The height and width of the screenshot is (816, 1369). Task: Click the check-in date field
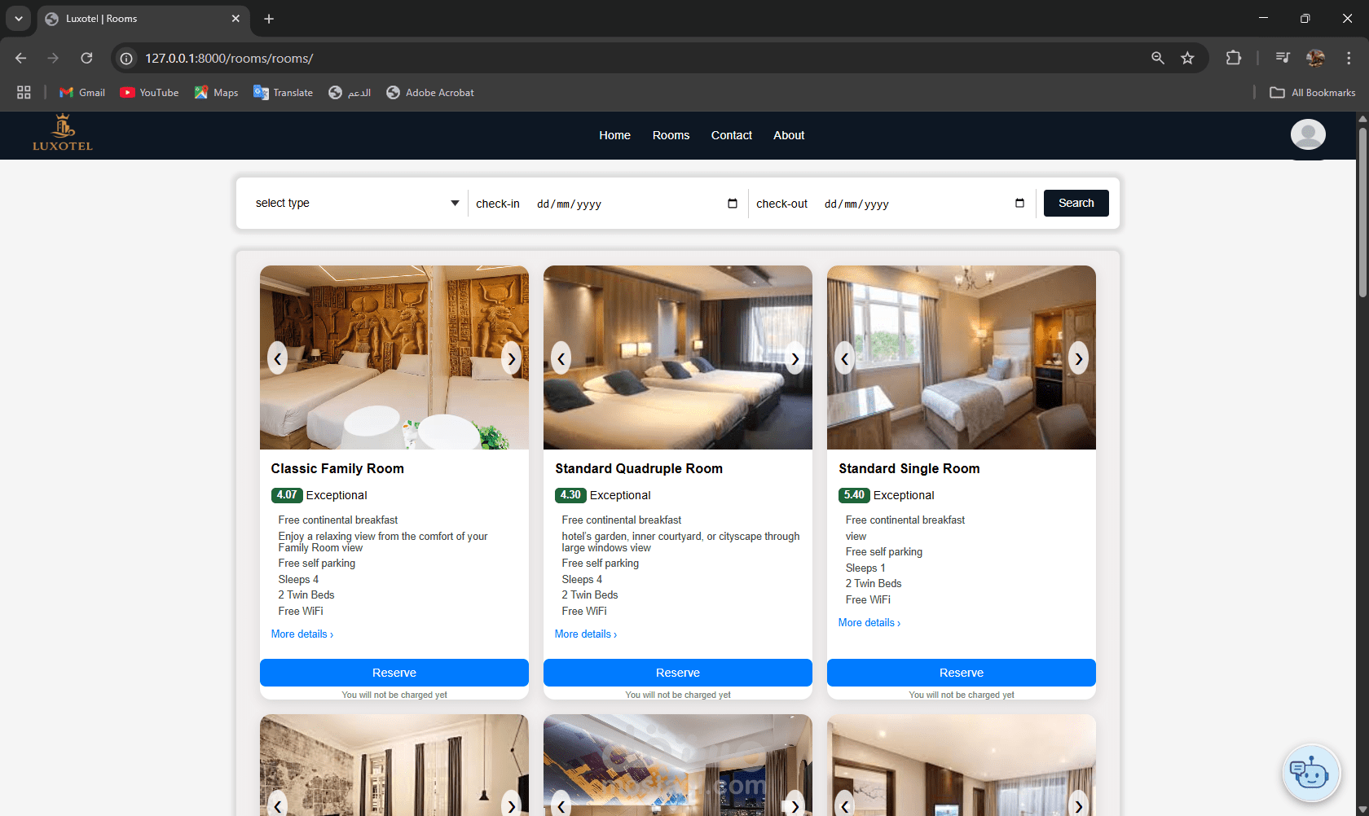coord(638,204)
